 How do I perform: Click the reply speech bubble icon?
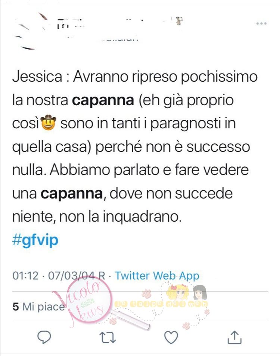click(44, 337)
